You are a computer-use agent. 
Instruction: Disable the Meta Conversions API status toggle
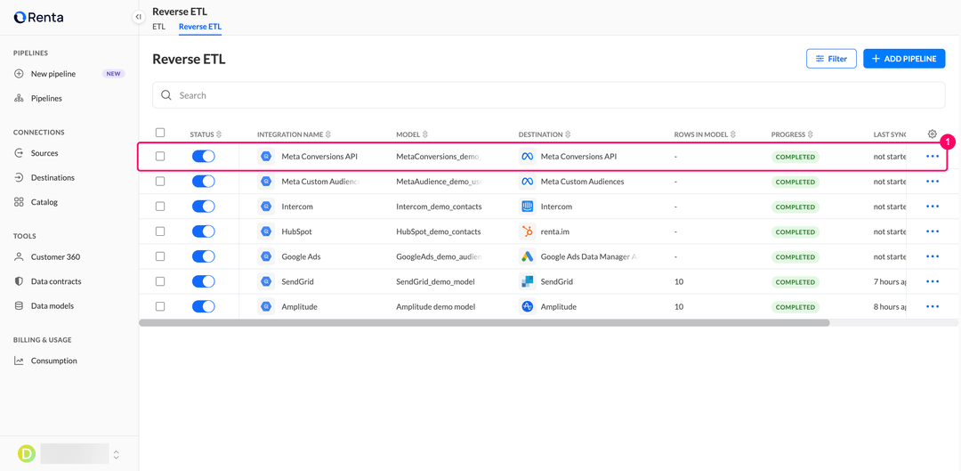pyautogui.click(x=204, y=157)
